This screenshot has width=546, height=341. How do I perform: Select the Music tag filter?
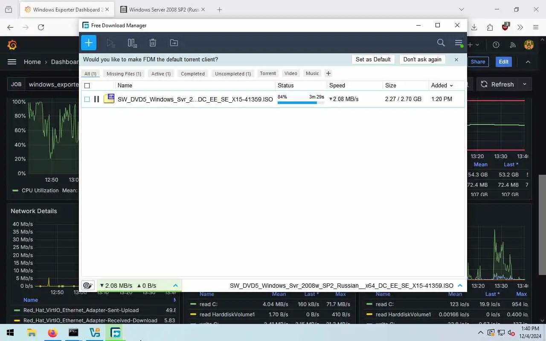pyautogui.click(x=312, y=73)
